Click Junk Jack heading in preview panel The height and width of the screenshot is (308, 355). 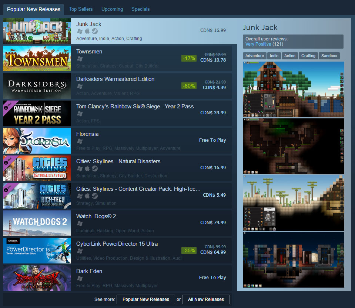(x=260, y=27)
